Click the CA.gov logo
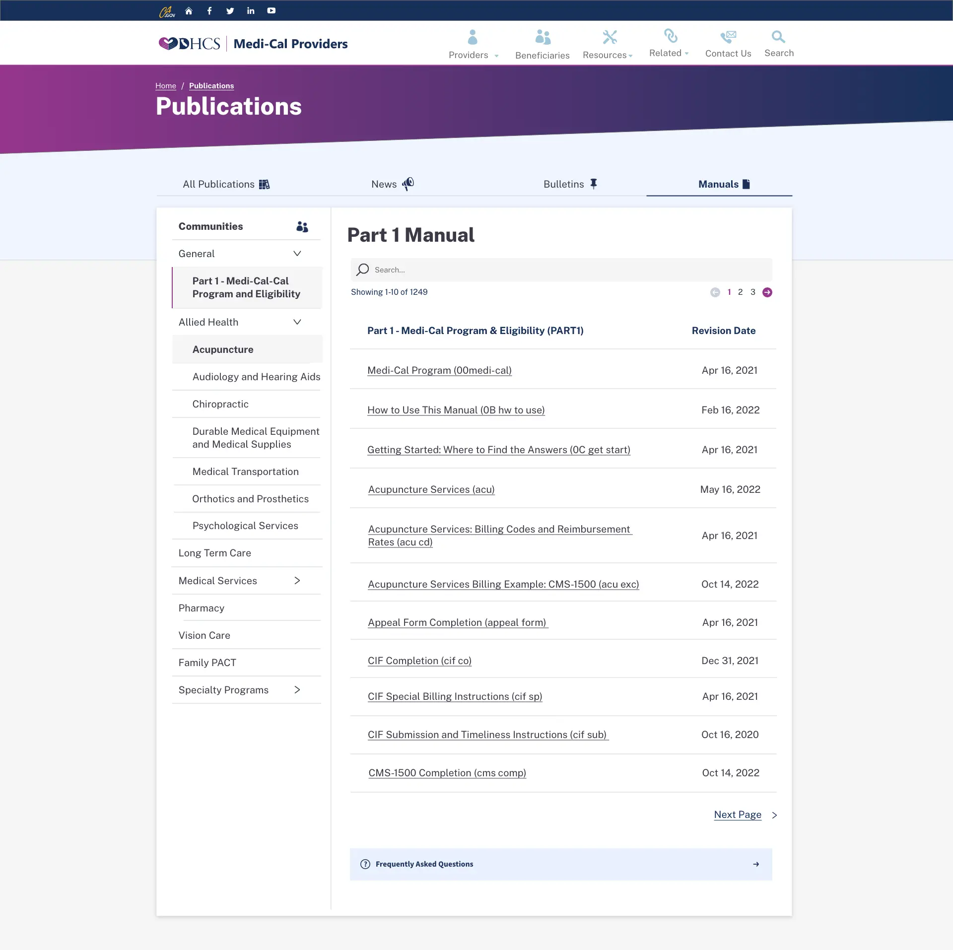The image size is (953, 950). click(167, 10)
